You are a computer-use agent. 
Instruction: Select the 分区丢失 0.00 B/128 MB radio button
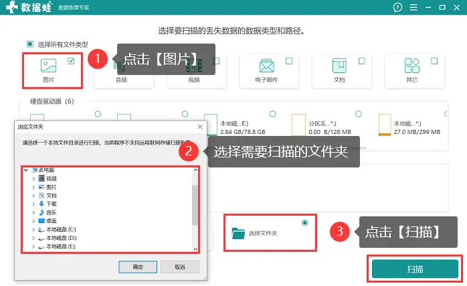[x=359, y=114]
